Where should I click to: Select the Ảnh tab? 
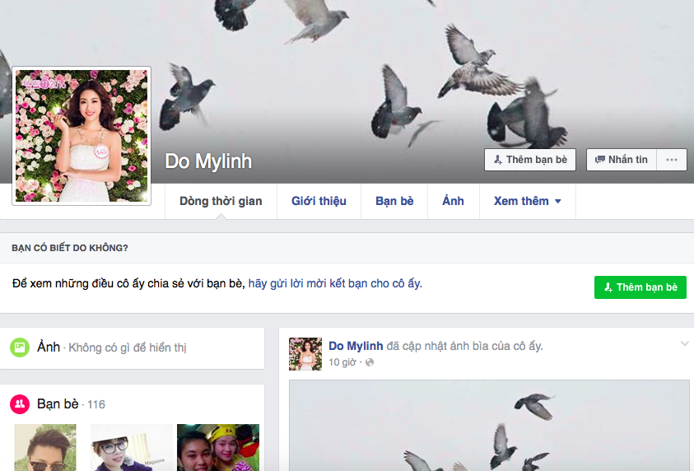click(454, 202)
